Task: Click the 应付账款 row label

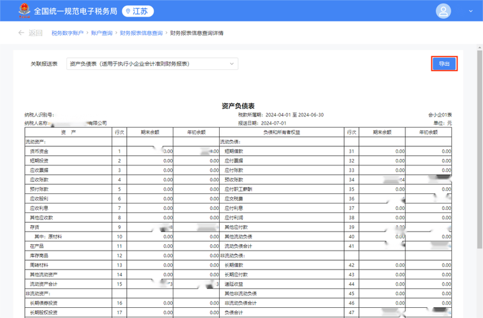Action: (x=234, y=170)
